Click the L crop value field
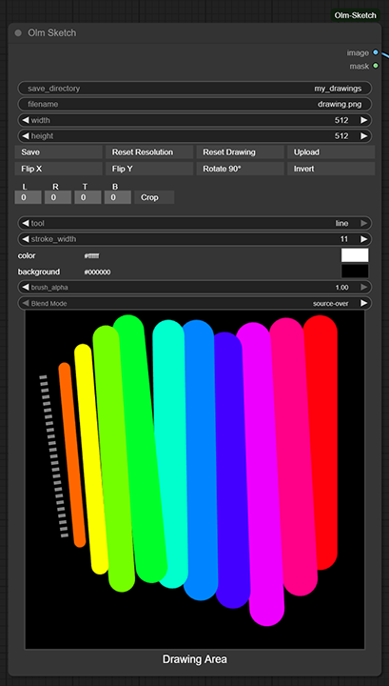389x686 pixels. coord(28,197)
